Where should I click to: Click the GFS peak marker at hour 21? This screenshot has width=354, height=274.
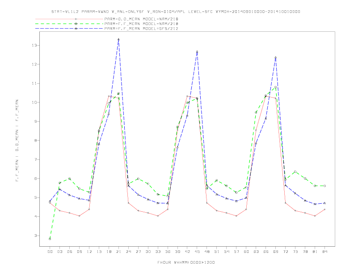pyautogui.click(x=118, y=39)
